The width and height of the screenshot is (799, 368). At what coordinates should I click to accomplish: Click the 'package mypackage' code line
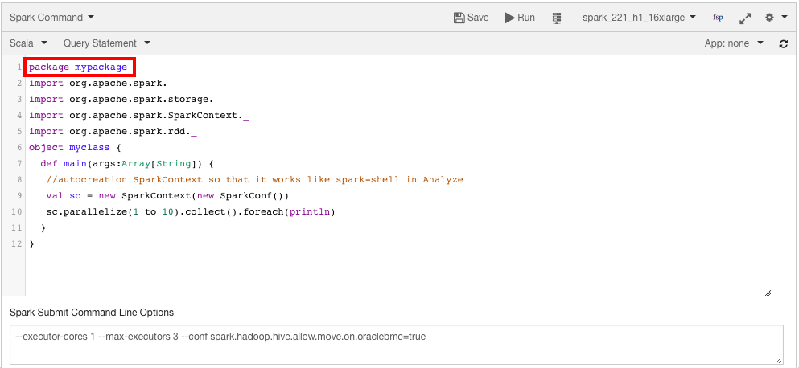pos(78,67)
